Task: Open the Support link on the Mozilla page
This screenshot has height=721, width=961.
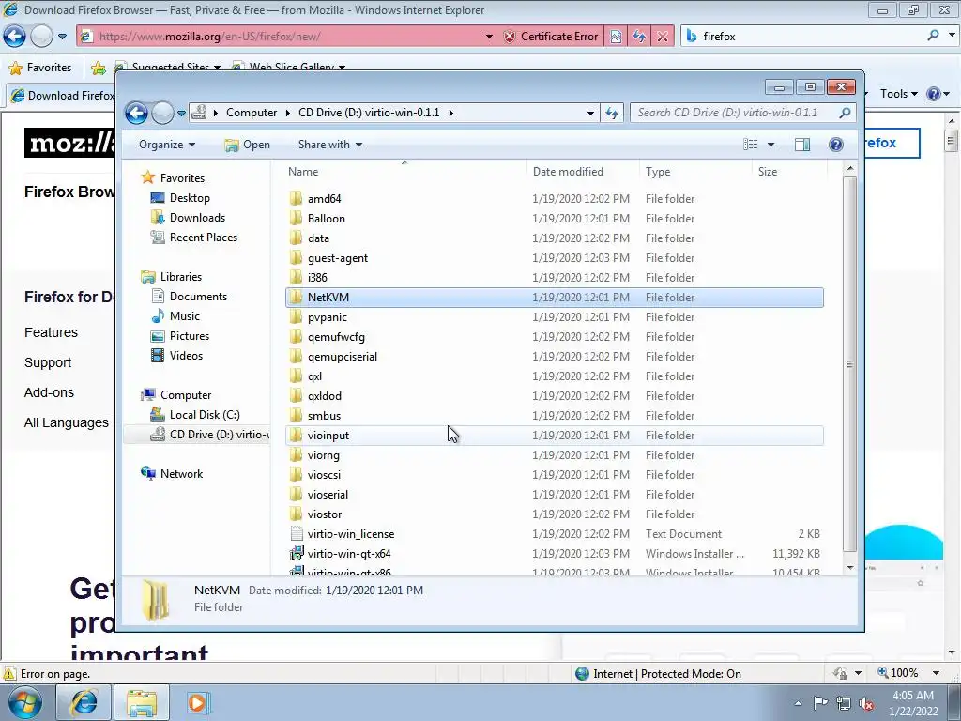Action: [x=47, y=362]
